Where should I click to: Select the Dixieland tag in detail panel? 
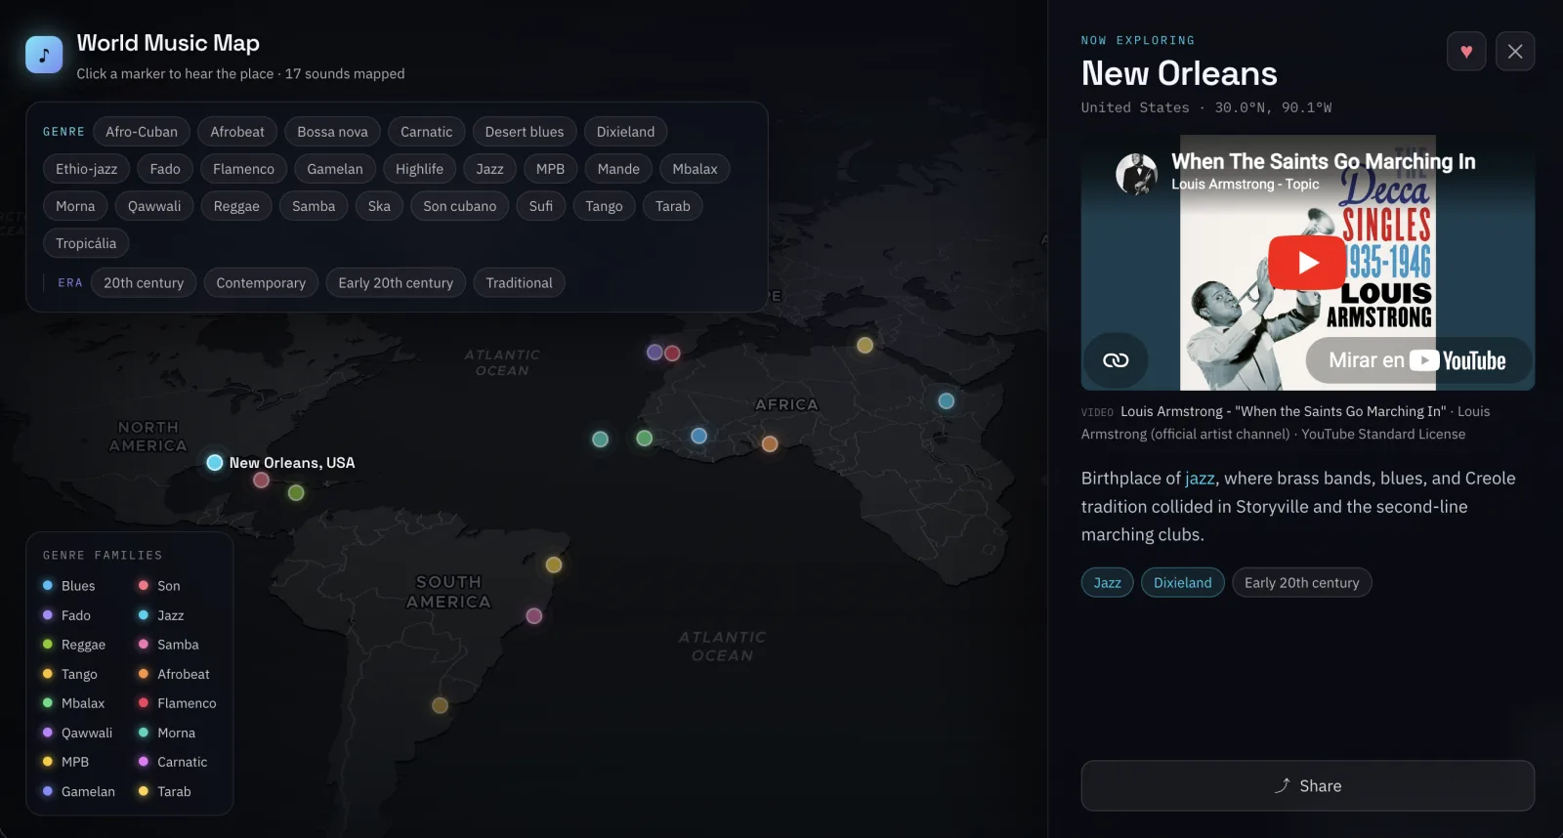(1182, 582)
